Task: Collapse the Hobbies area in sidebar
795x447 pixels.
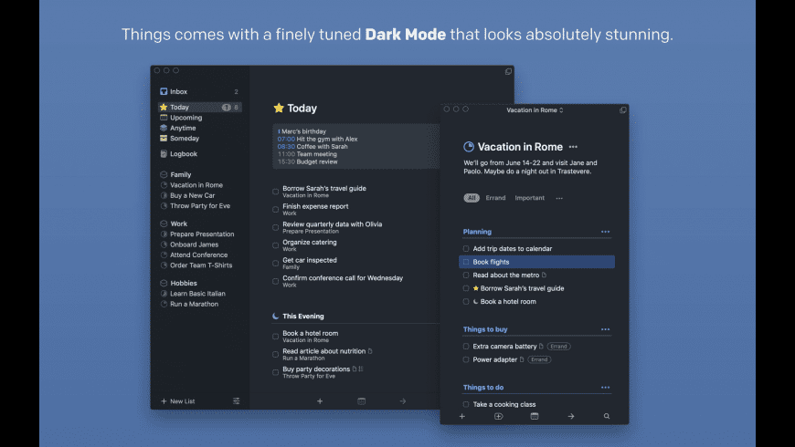Action: point(164,283)
